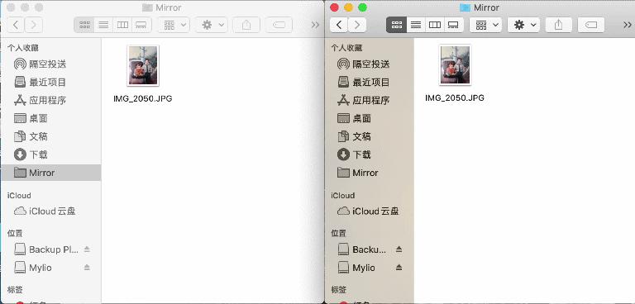Open action gear menu in right window

[523, 25]
